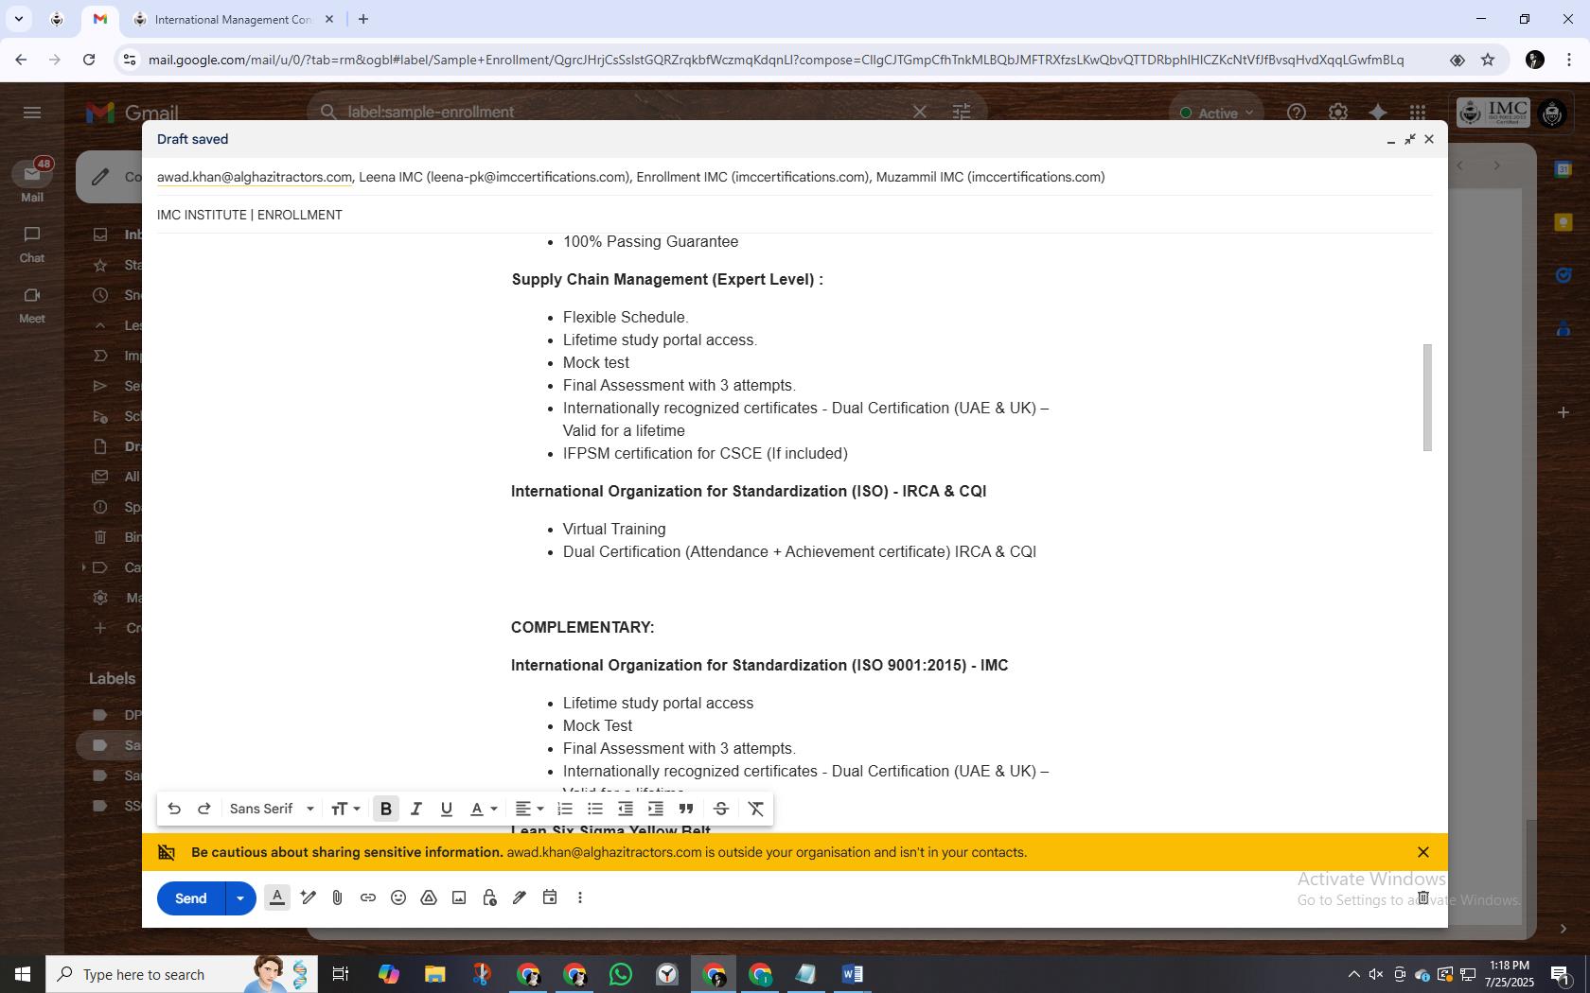Open Mail section in Gmail sidebar
Screen dimensions: 1590x993
[x=32, y=182]
